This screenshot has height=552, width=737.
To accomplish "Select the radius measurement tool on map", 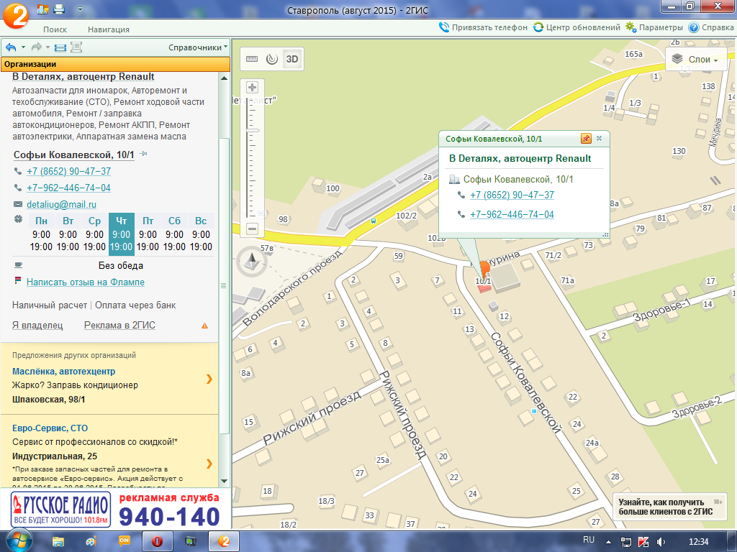I will (271, 59).
